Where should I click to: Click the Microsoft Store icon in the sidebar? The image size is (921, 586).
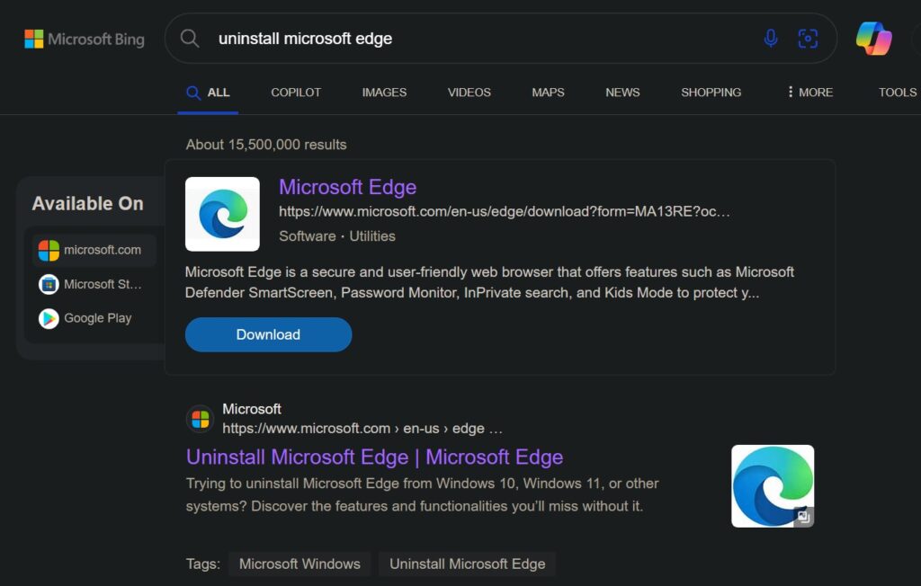coord(50,284)
